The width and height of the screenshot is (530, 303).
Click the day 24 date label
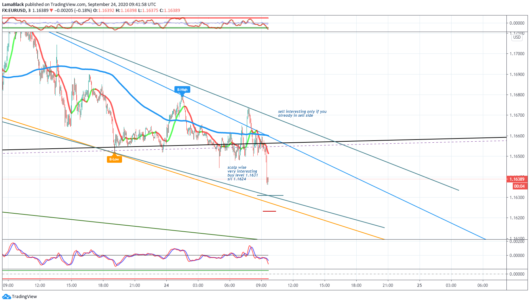166,285
